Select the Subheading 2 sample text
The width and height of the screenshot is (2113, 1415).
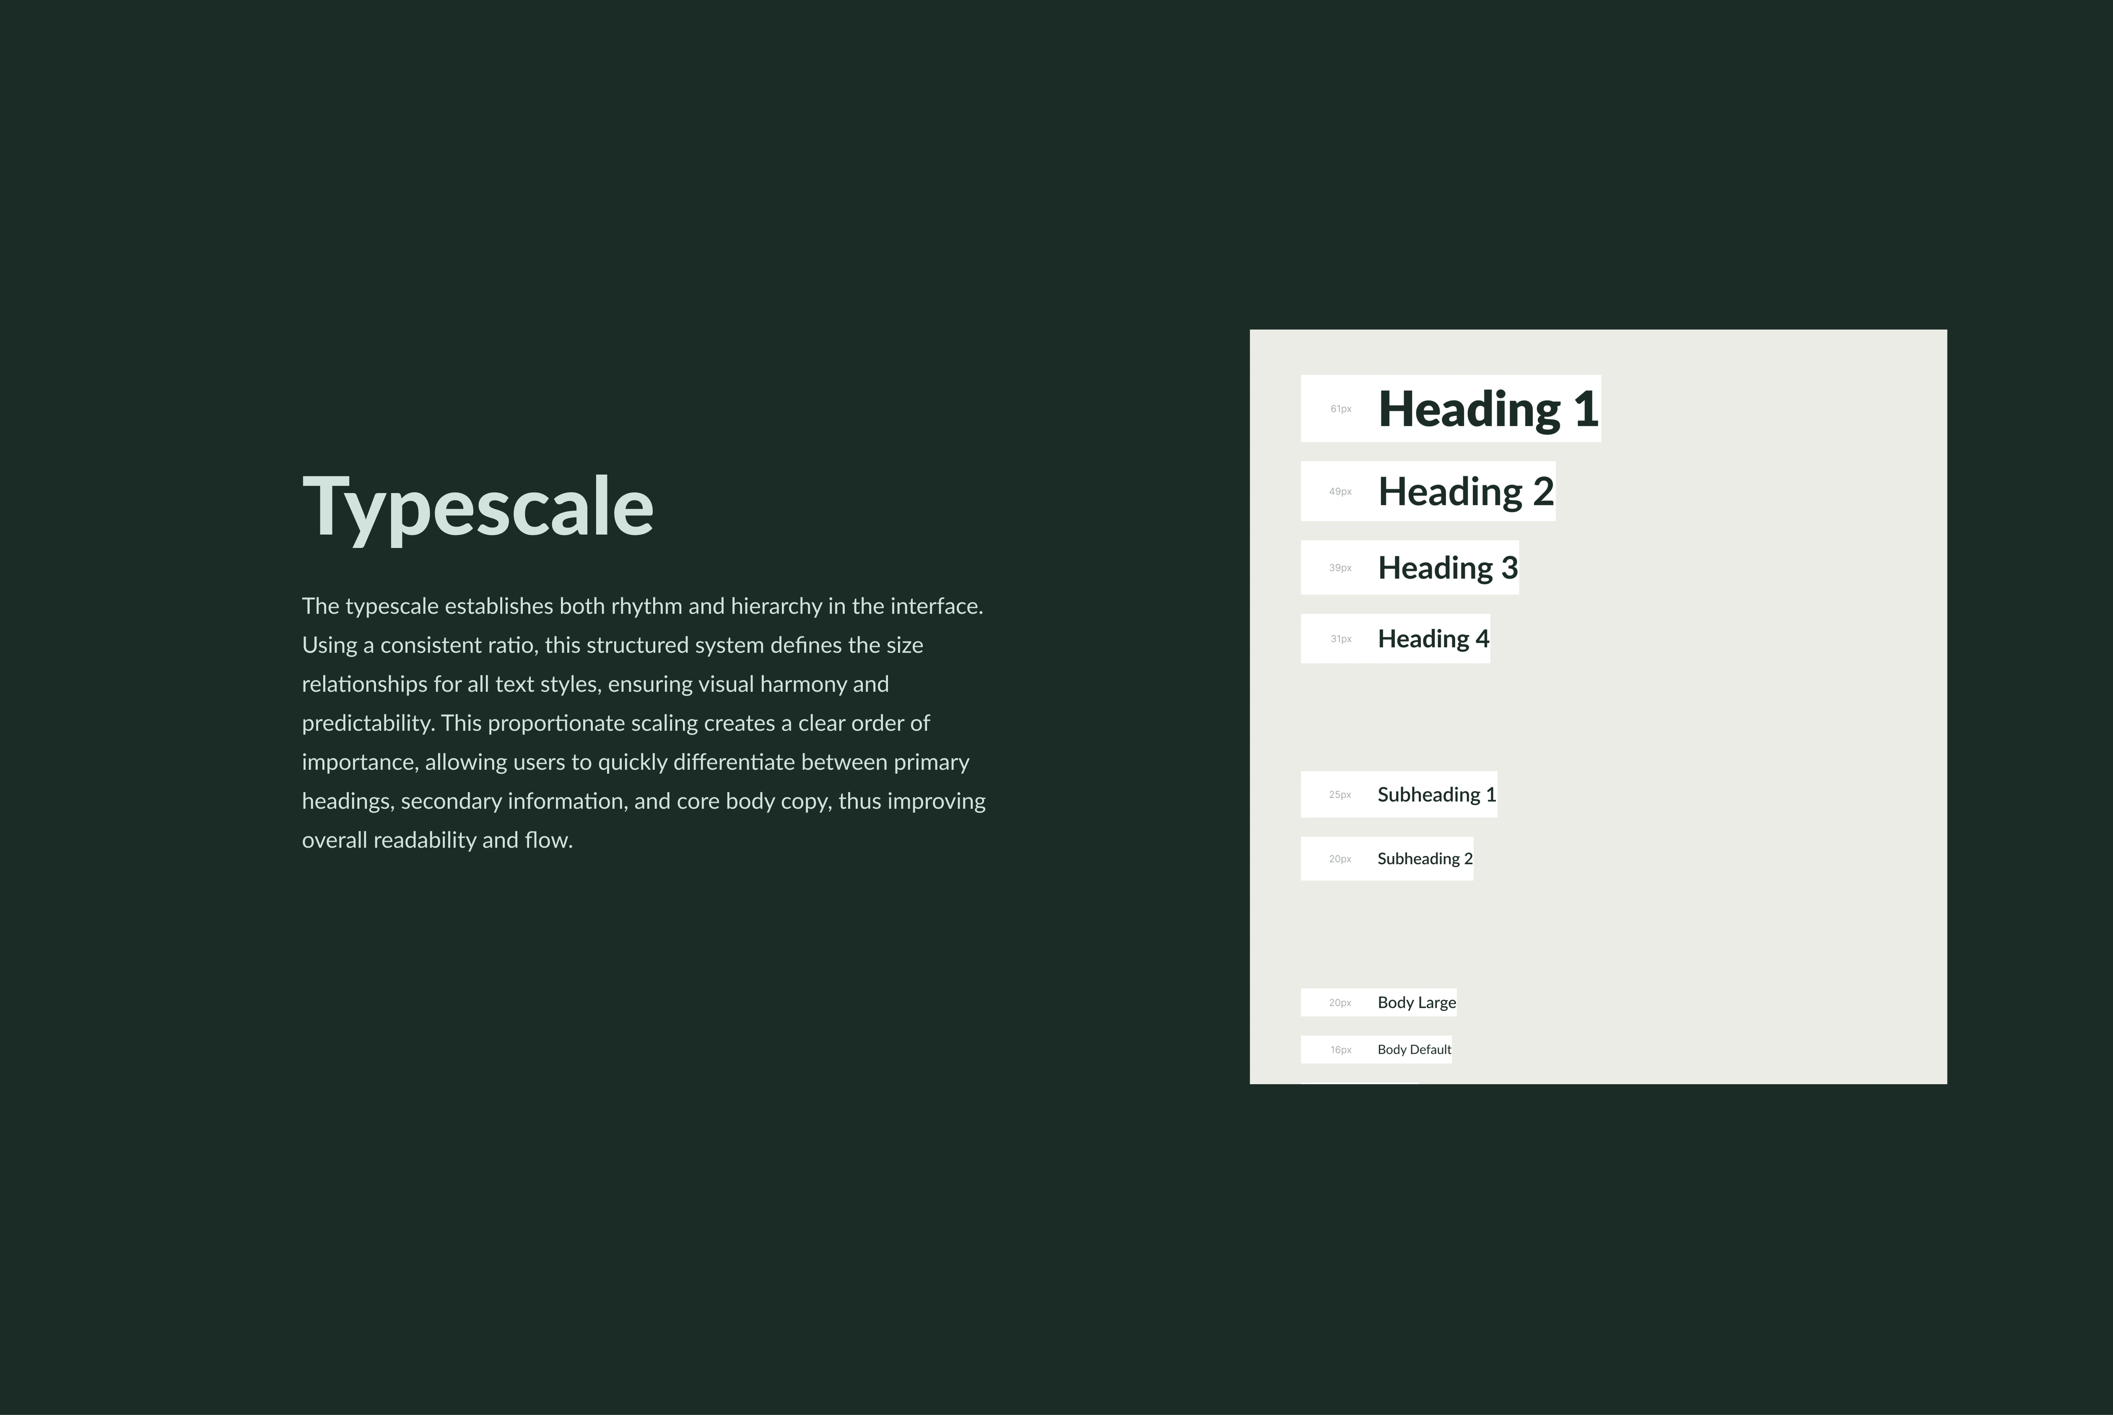point(1425,859)
